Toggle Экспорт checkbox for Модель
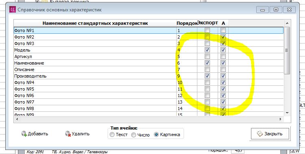Image resolution: width=305 pixels, height=154 pixels. click(x=208, y=50)
